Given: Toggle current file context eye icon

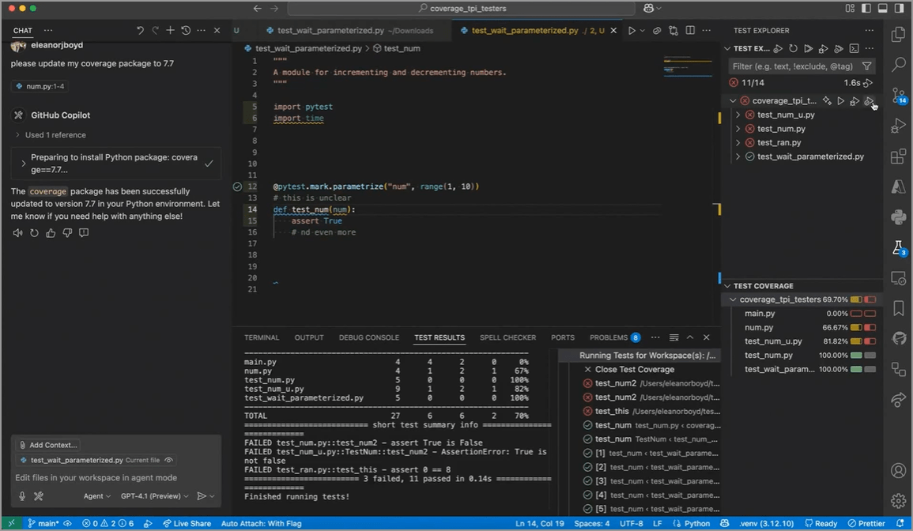Looking at the screenshot, I should [168, 460].
